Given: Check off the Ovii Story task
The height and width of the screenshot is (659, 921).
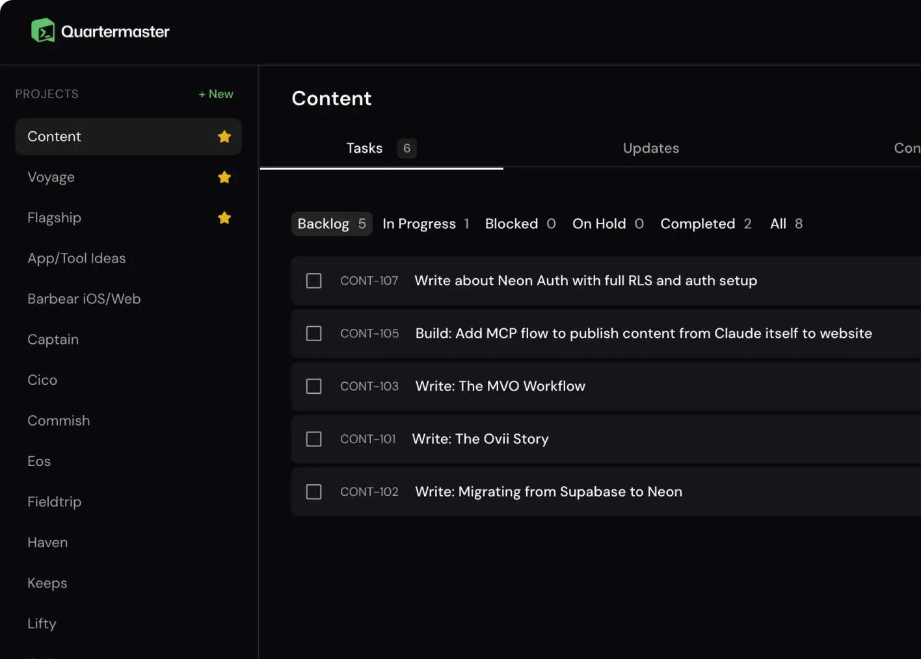Looking at the screenshot, I should [x=314, y=439].
